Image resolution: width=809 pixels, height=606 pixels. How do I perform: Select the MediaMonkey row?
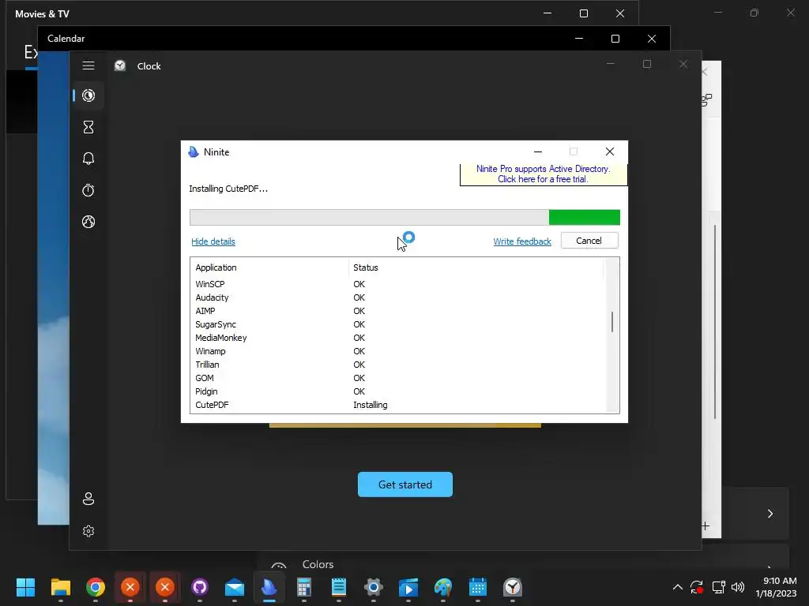click(x=397, y=338)
